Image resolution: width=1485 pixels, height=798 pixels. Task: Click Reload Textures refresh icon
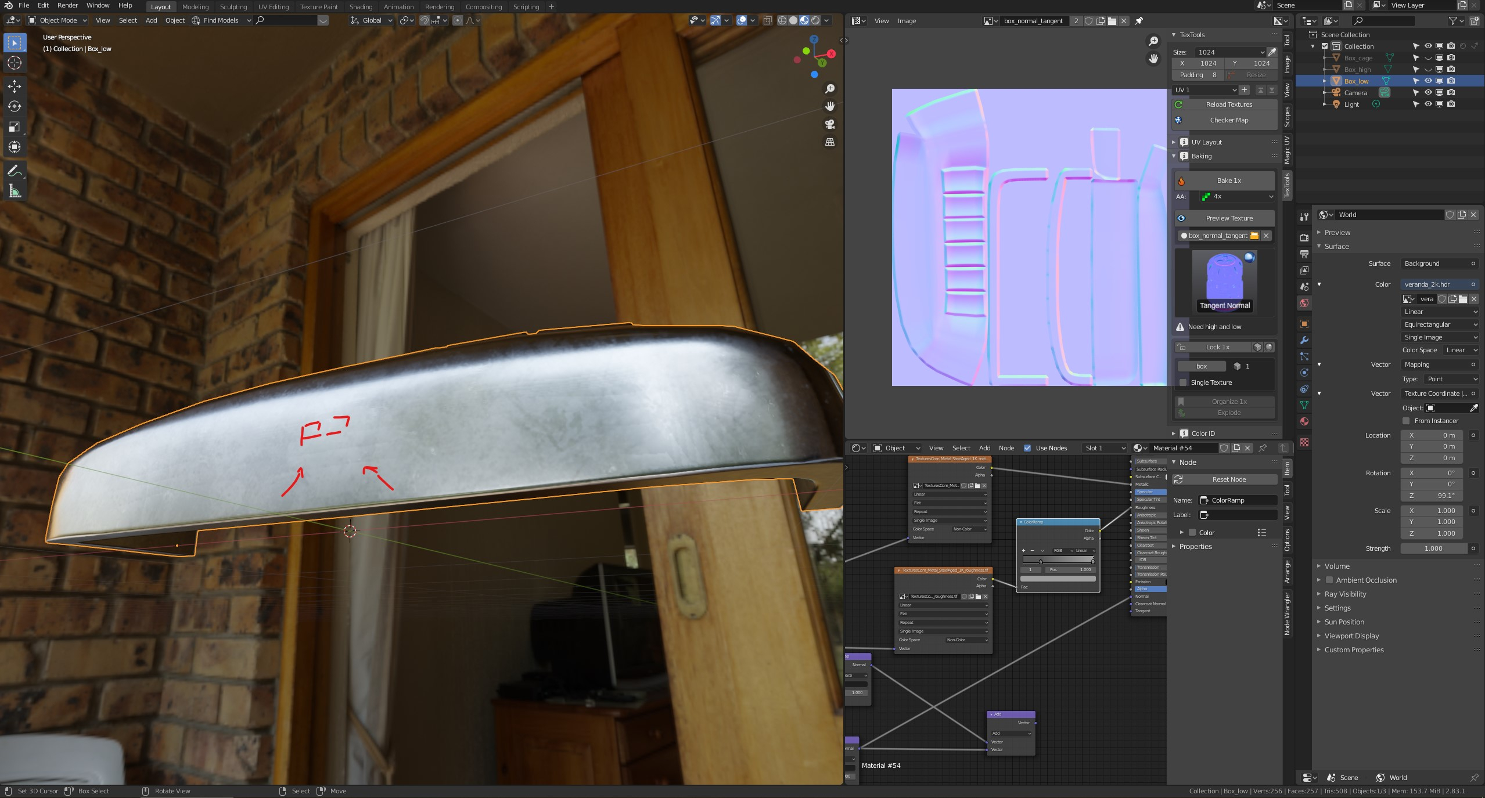tap(1179, 104)
